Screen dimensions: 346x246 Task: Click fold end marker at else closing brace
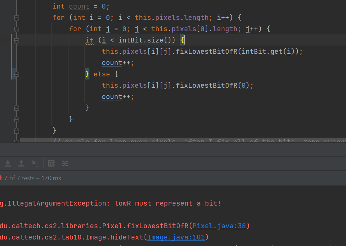click(16, 108)
